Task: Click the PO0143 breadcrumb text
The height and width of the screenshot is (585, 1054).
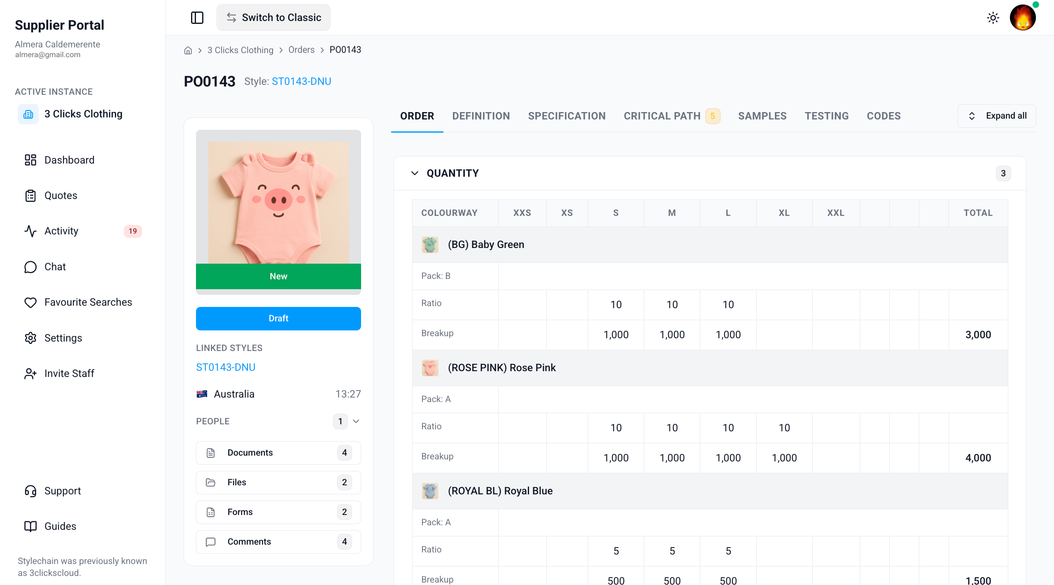Action: click(345, 50)
